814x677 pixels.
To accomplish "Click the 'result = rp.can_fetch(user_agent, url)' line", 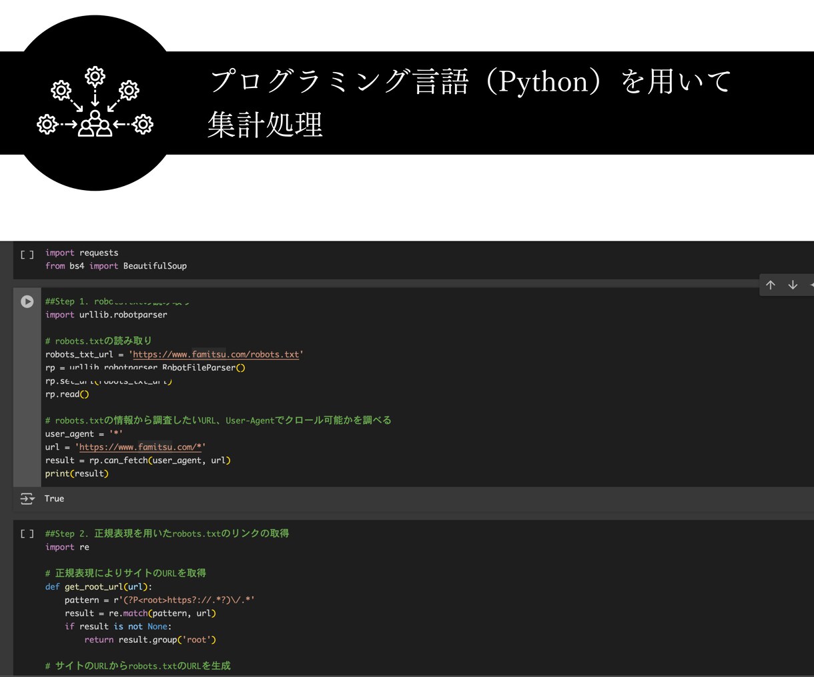I will point(138,460).
